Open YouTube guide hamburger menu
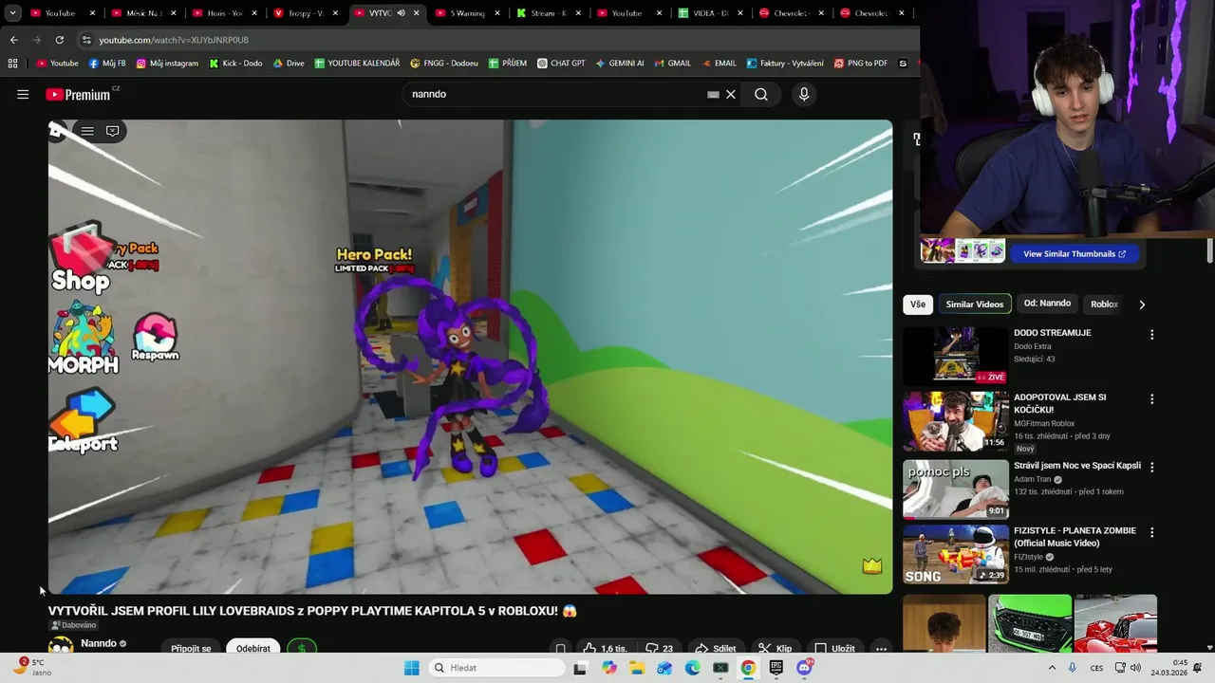Viewport: 1215px width, 683px height. coord(23,94)
